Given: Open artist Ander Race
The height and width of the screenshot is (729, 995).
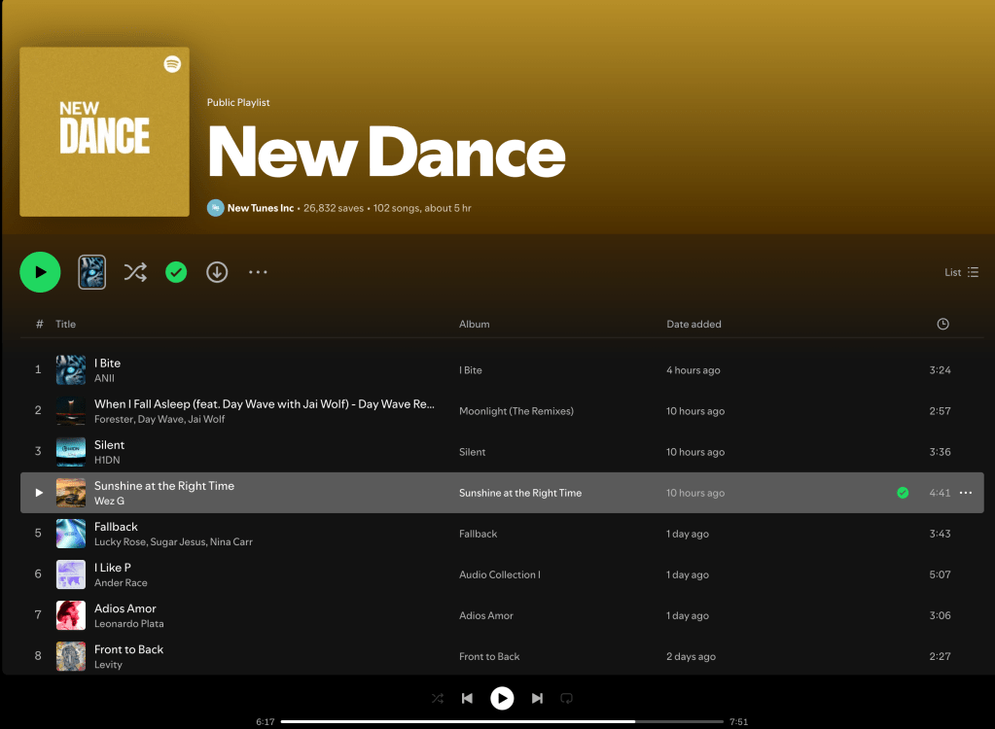Looking at the screenshot, I should click(x=121, y=582).
